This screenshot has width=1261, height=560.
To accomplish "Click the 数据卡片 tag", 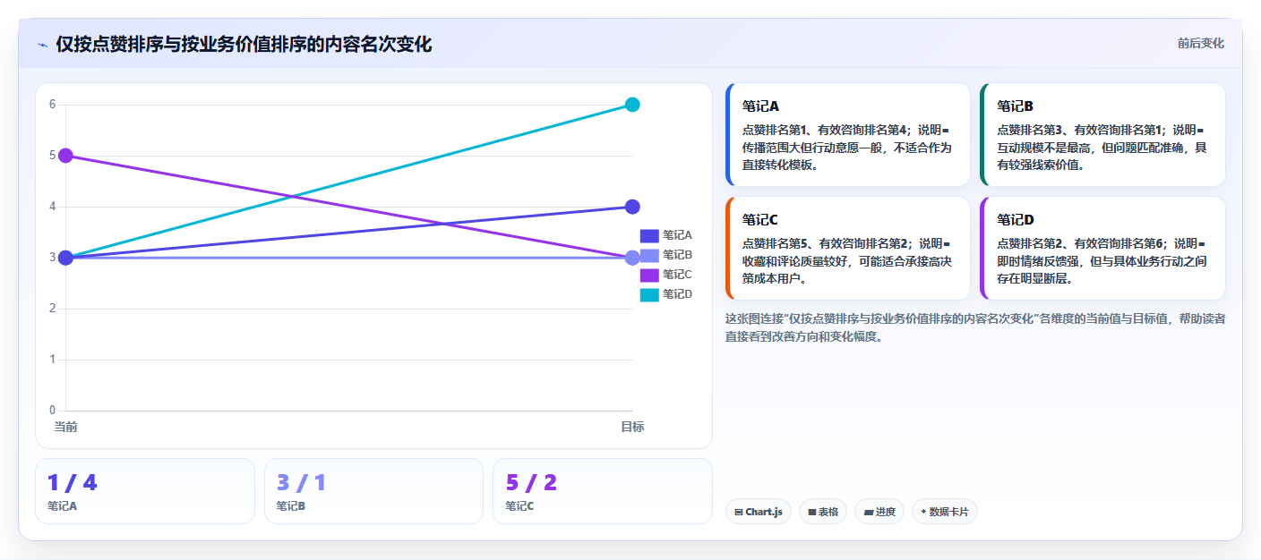I will (945, 512).
